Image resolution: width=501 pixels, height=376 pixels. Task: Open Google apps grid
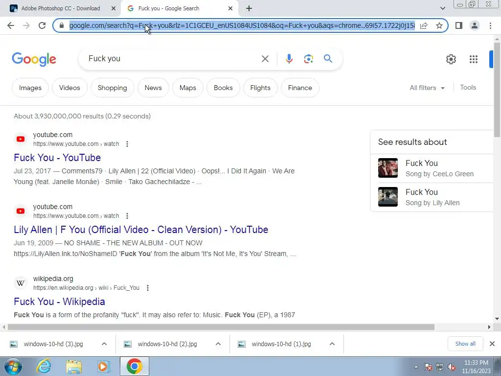pyautogui.click(x=474, y=59)
